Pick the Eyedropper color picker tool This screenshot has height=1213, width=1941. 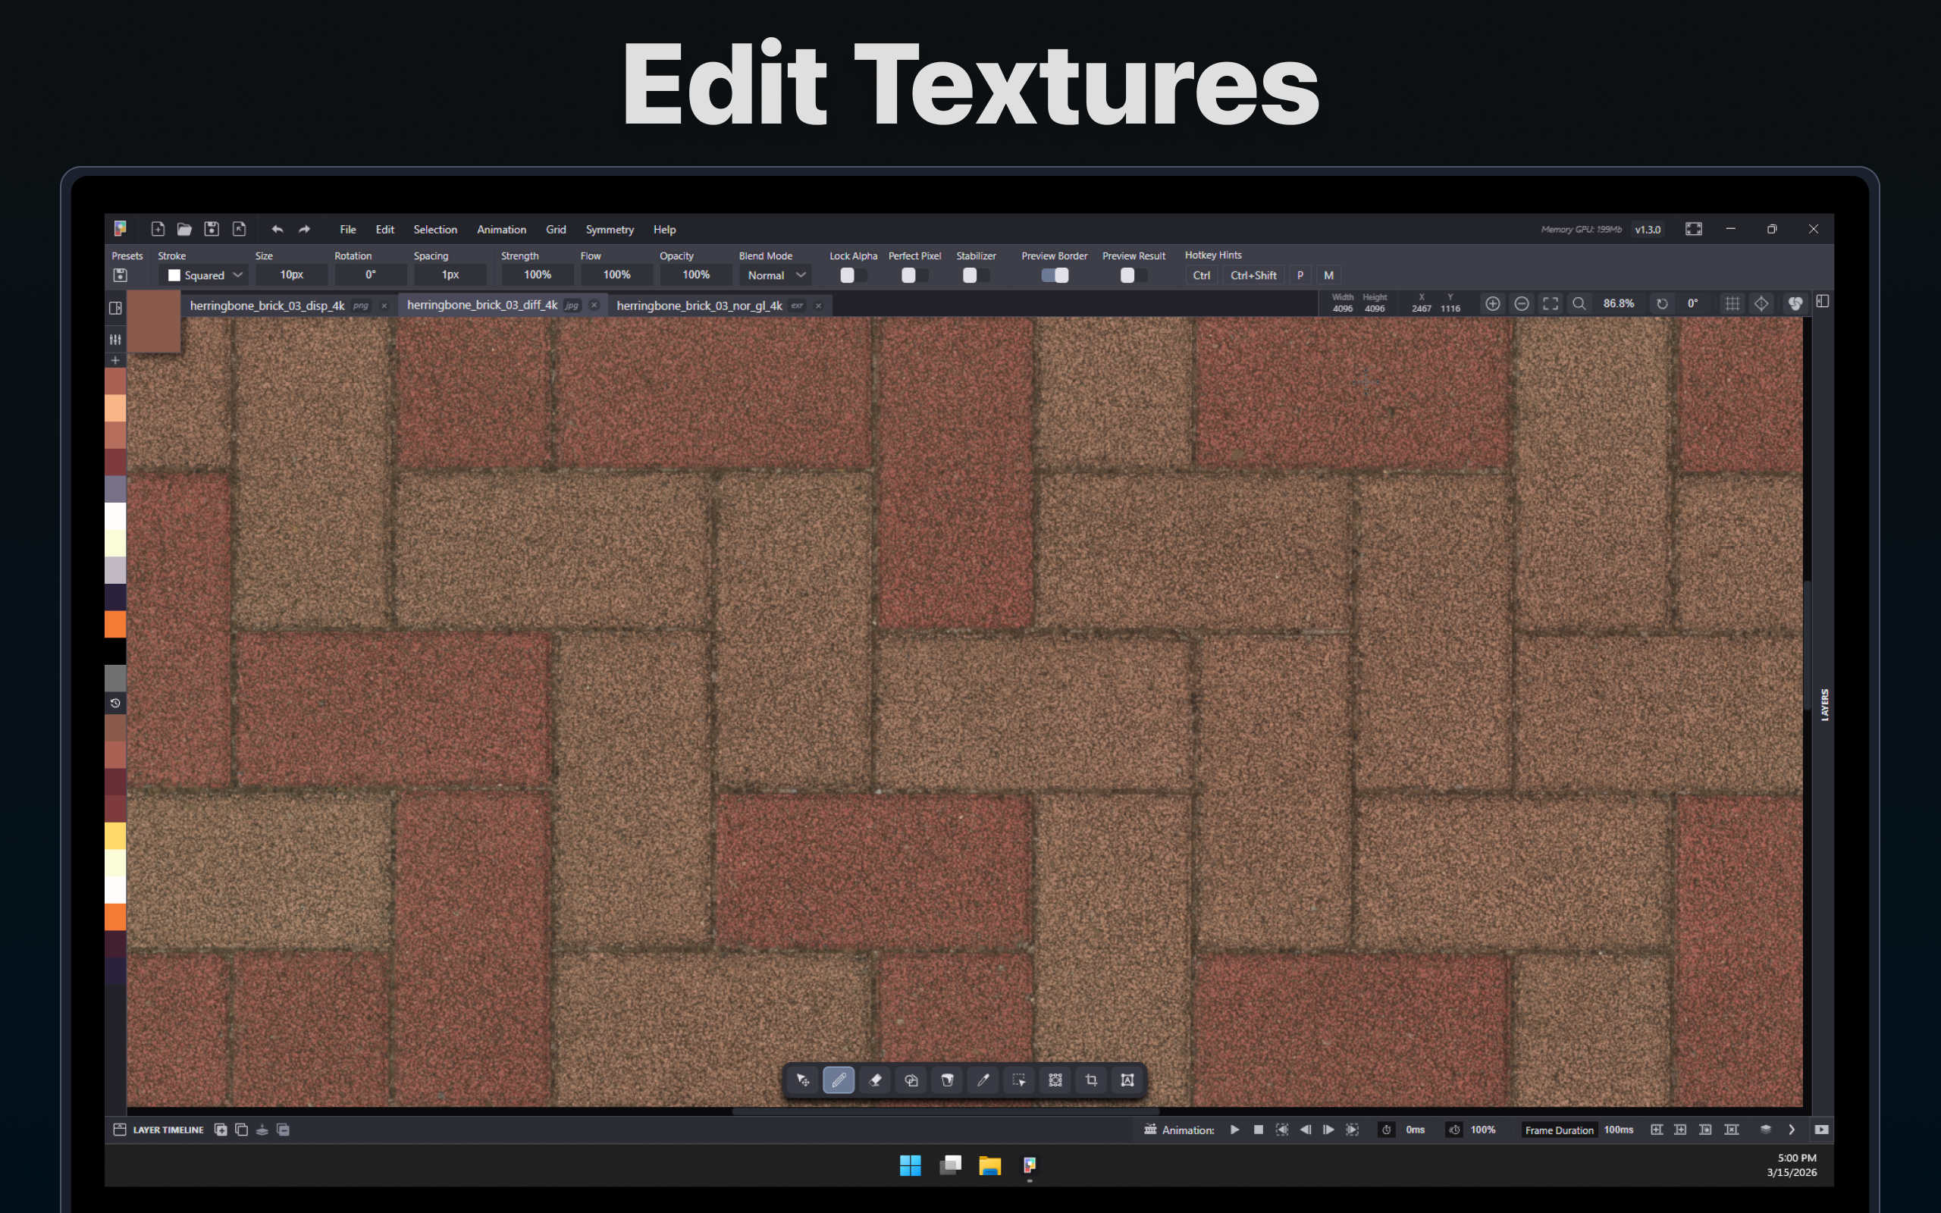coord(983,1080)
